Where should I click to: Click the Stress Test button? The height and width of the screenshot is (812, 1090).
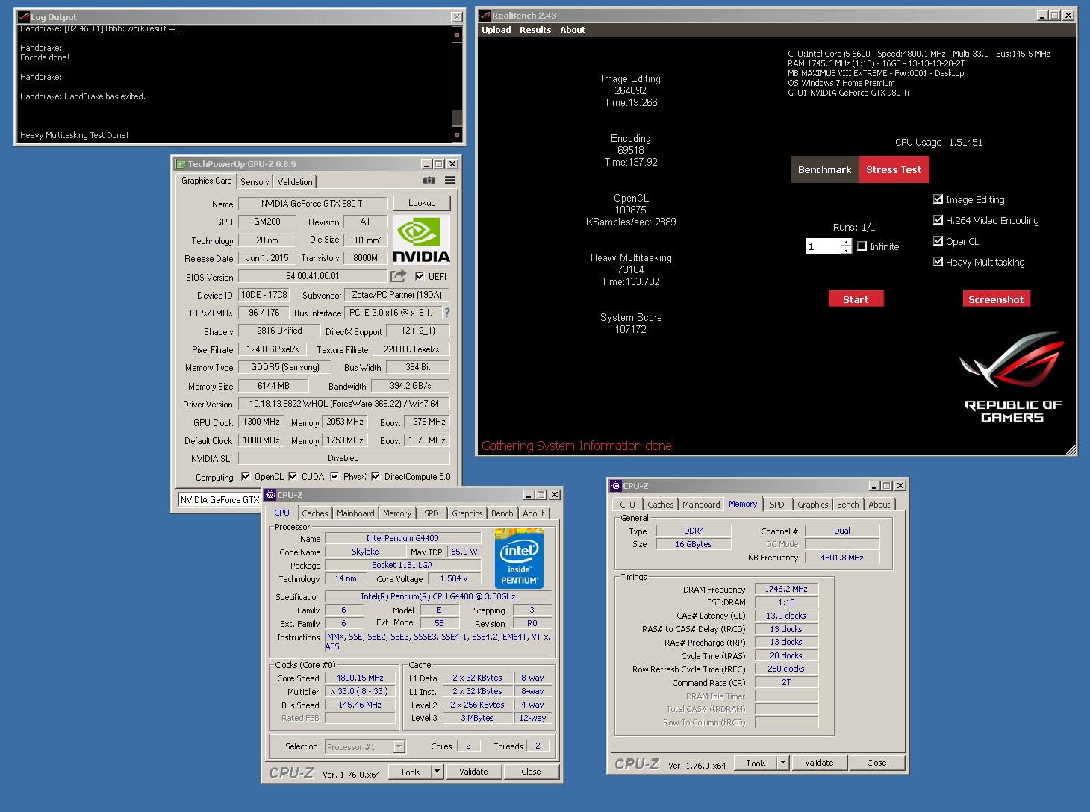click(894, 169)
